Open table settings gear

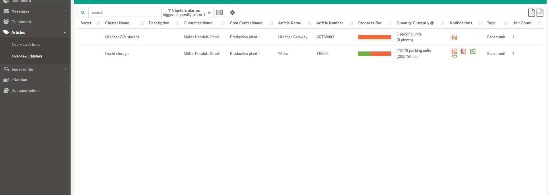click(x=232, y=13)
